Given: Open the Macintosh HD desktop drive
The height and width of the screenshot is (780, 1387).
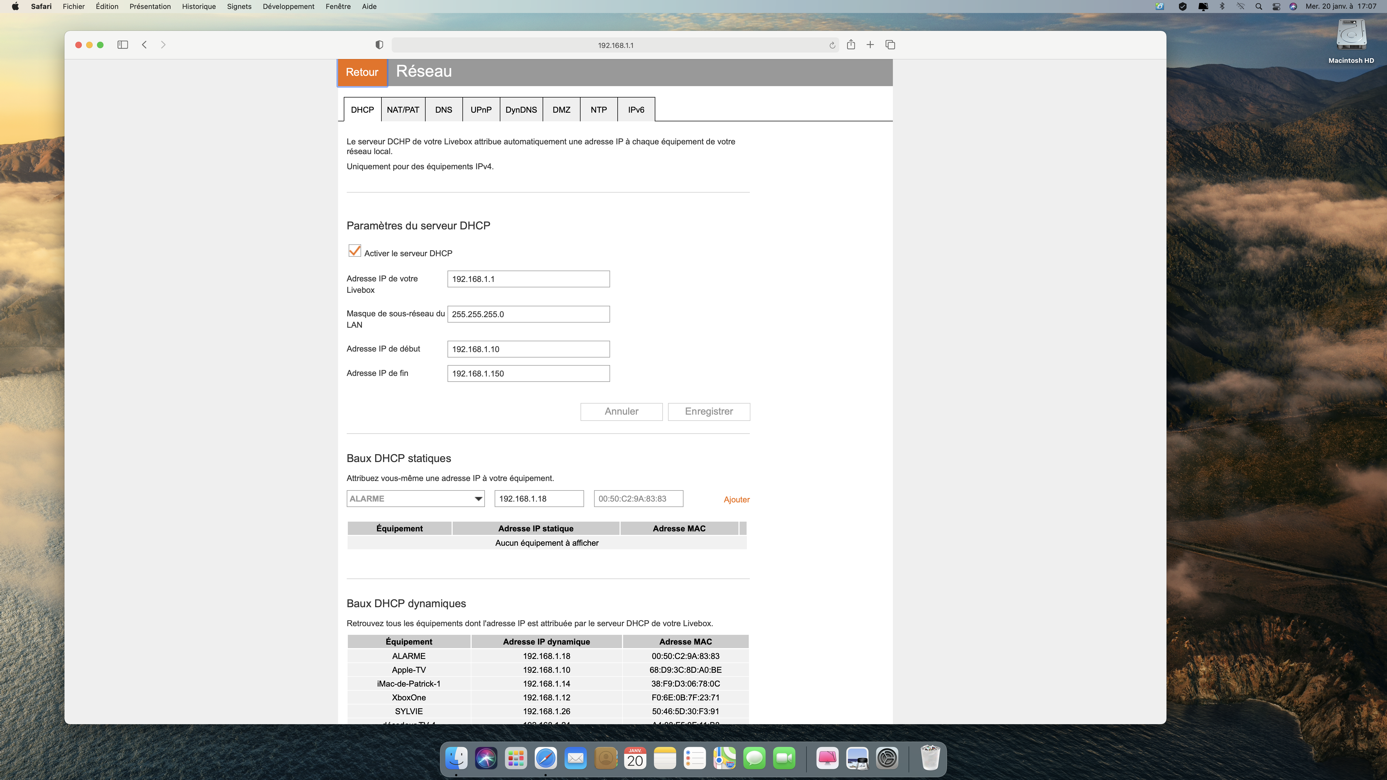Looking at the screenshot, I should click(1351, 42).
